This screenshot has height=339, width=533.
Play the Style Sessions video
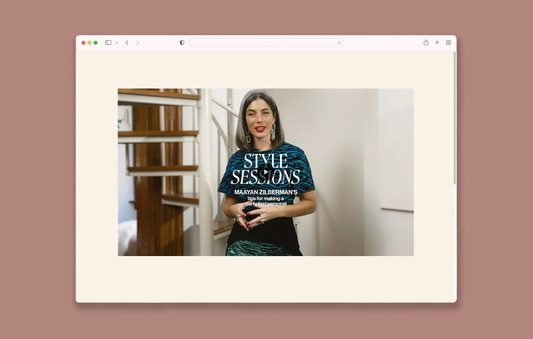266,172
